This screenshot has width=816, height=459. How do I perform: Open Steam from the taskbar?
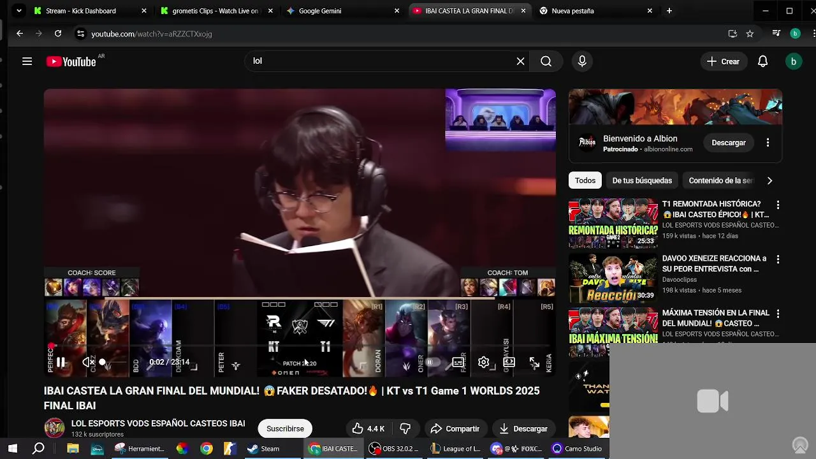264,449
